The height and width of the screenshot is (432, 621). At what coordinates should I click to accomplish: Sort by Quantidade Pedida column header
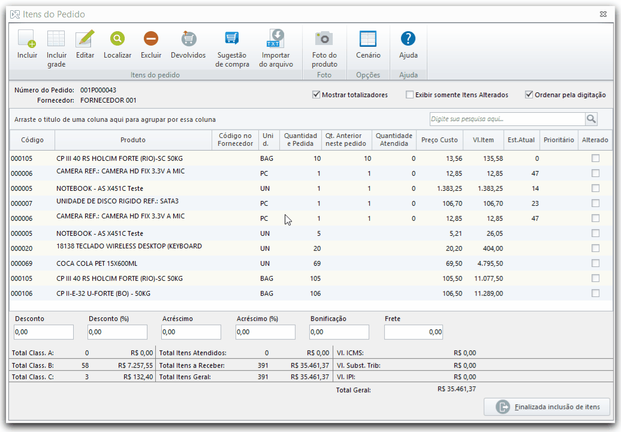pos(300,140)
